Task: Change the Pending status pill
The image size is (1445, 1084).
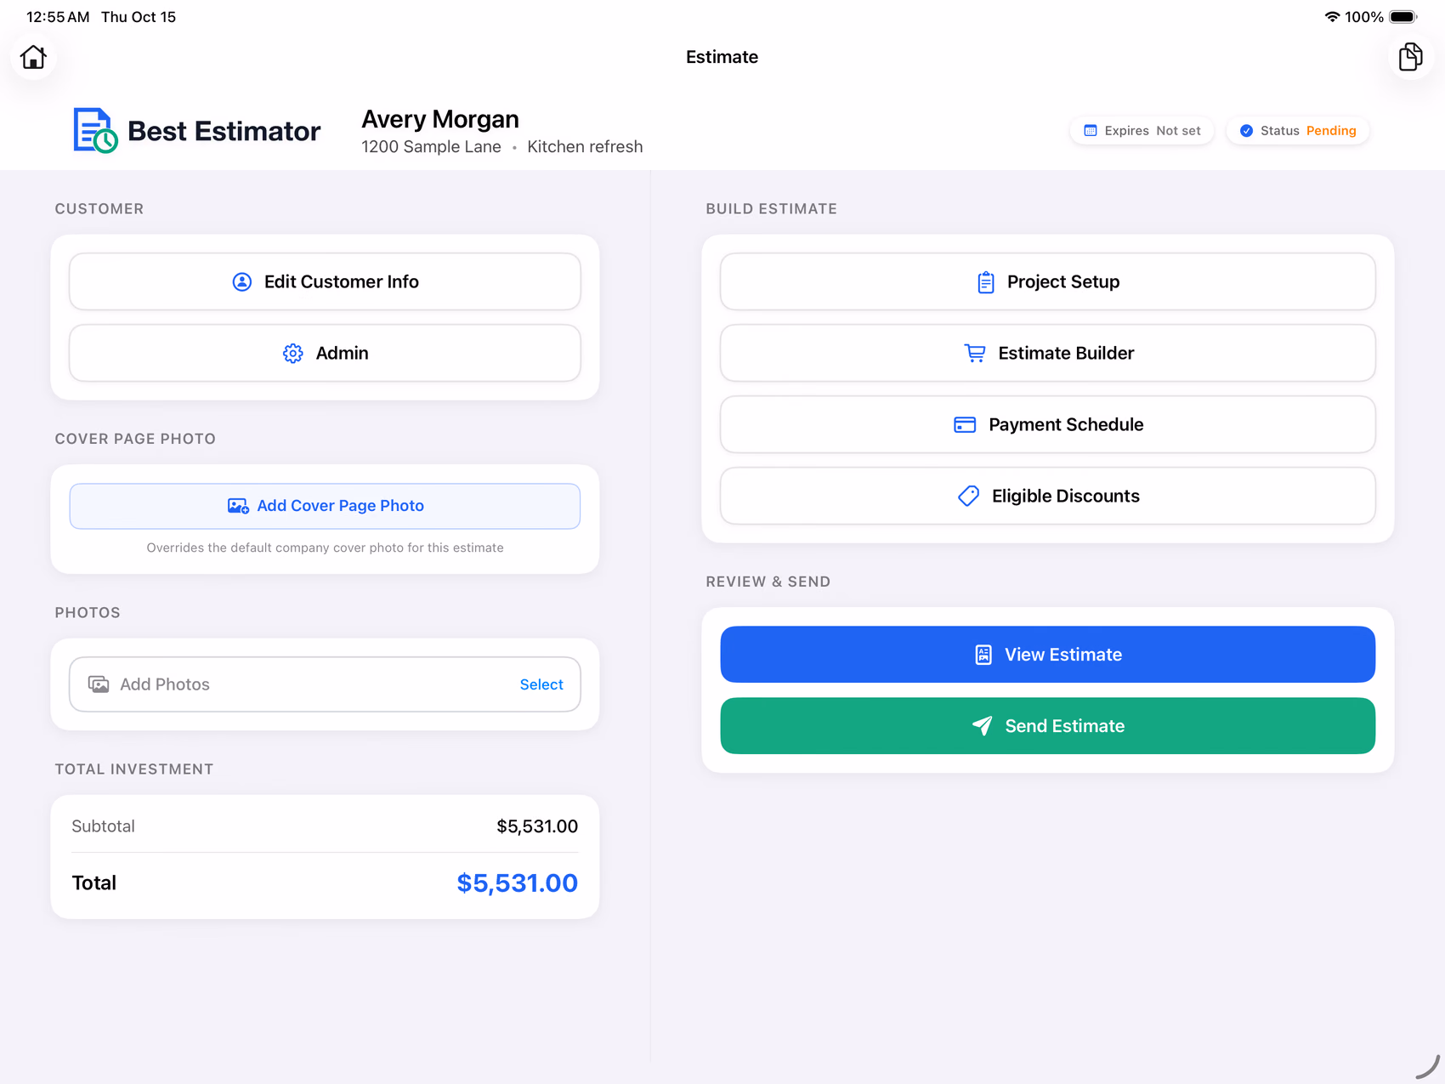Action: 1297,130
